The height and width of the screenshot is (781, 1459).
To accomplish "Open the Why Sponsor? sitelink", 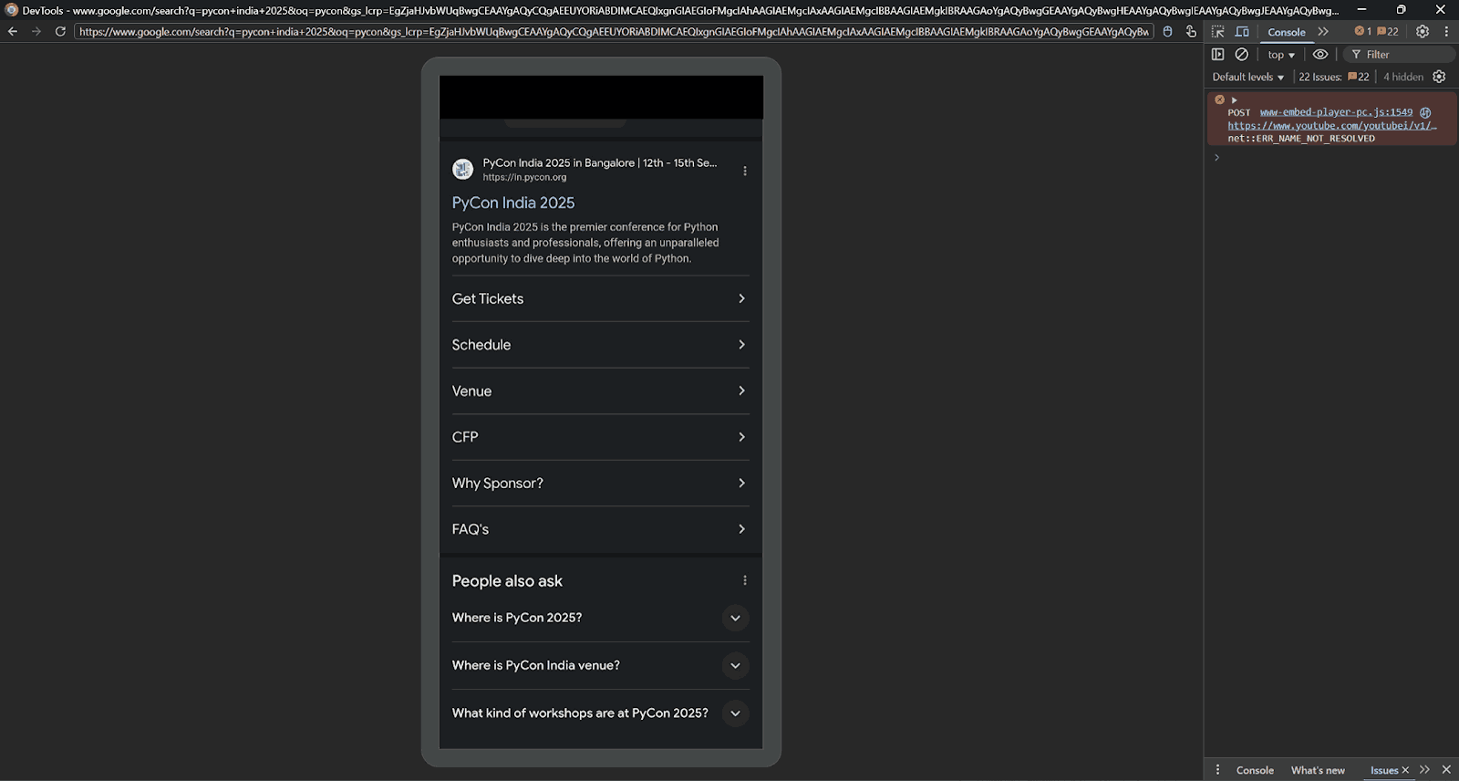I will 601,483.
